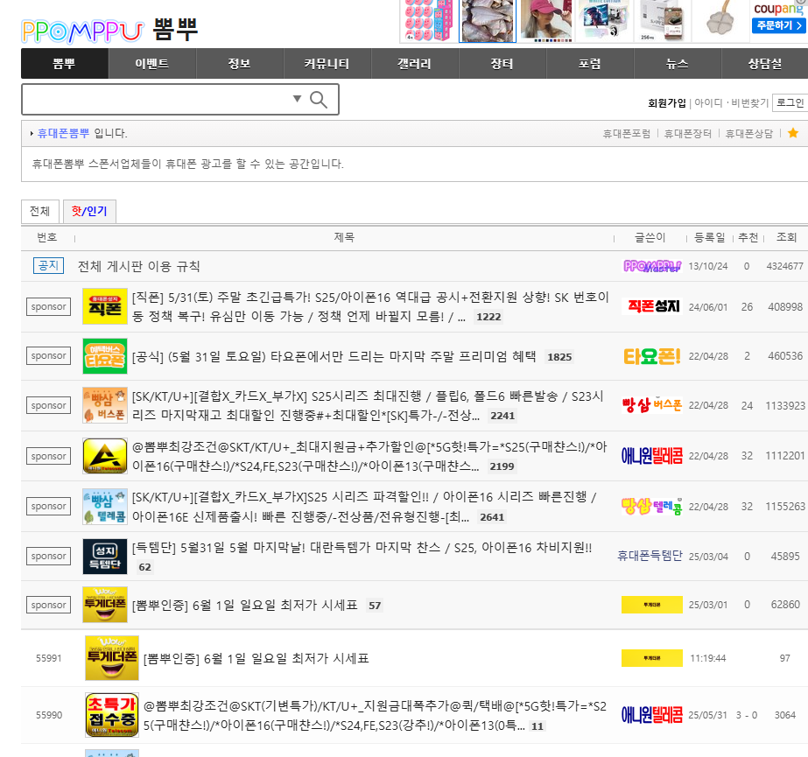Open the dried fish ad thumbnail
The width and height of the screenshot is (808, 757).
488,21
